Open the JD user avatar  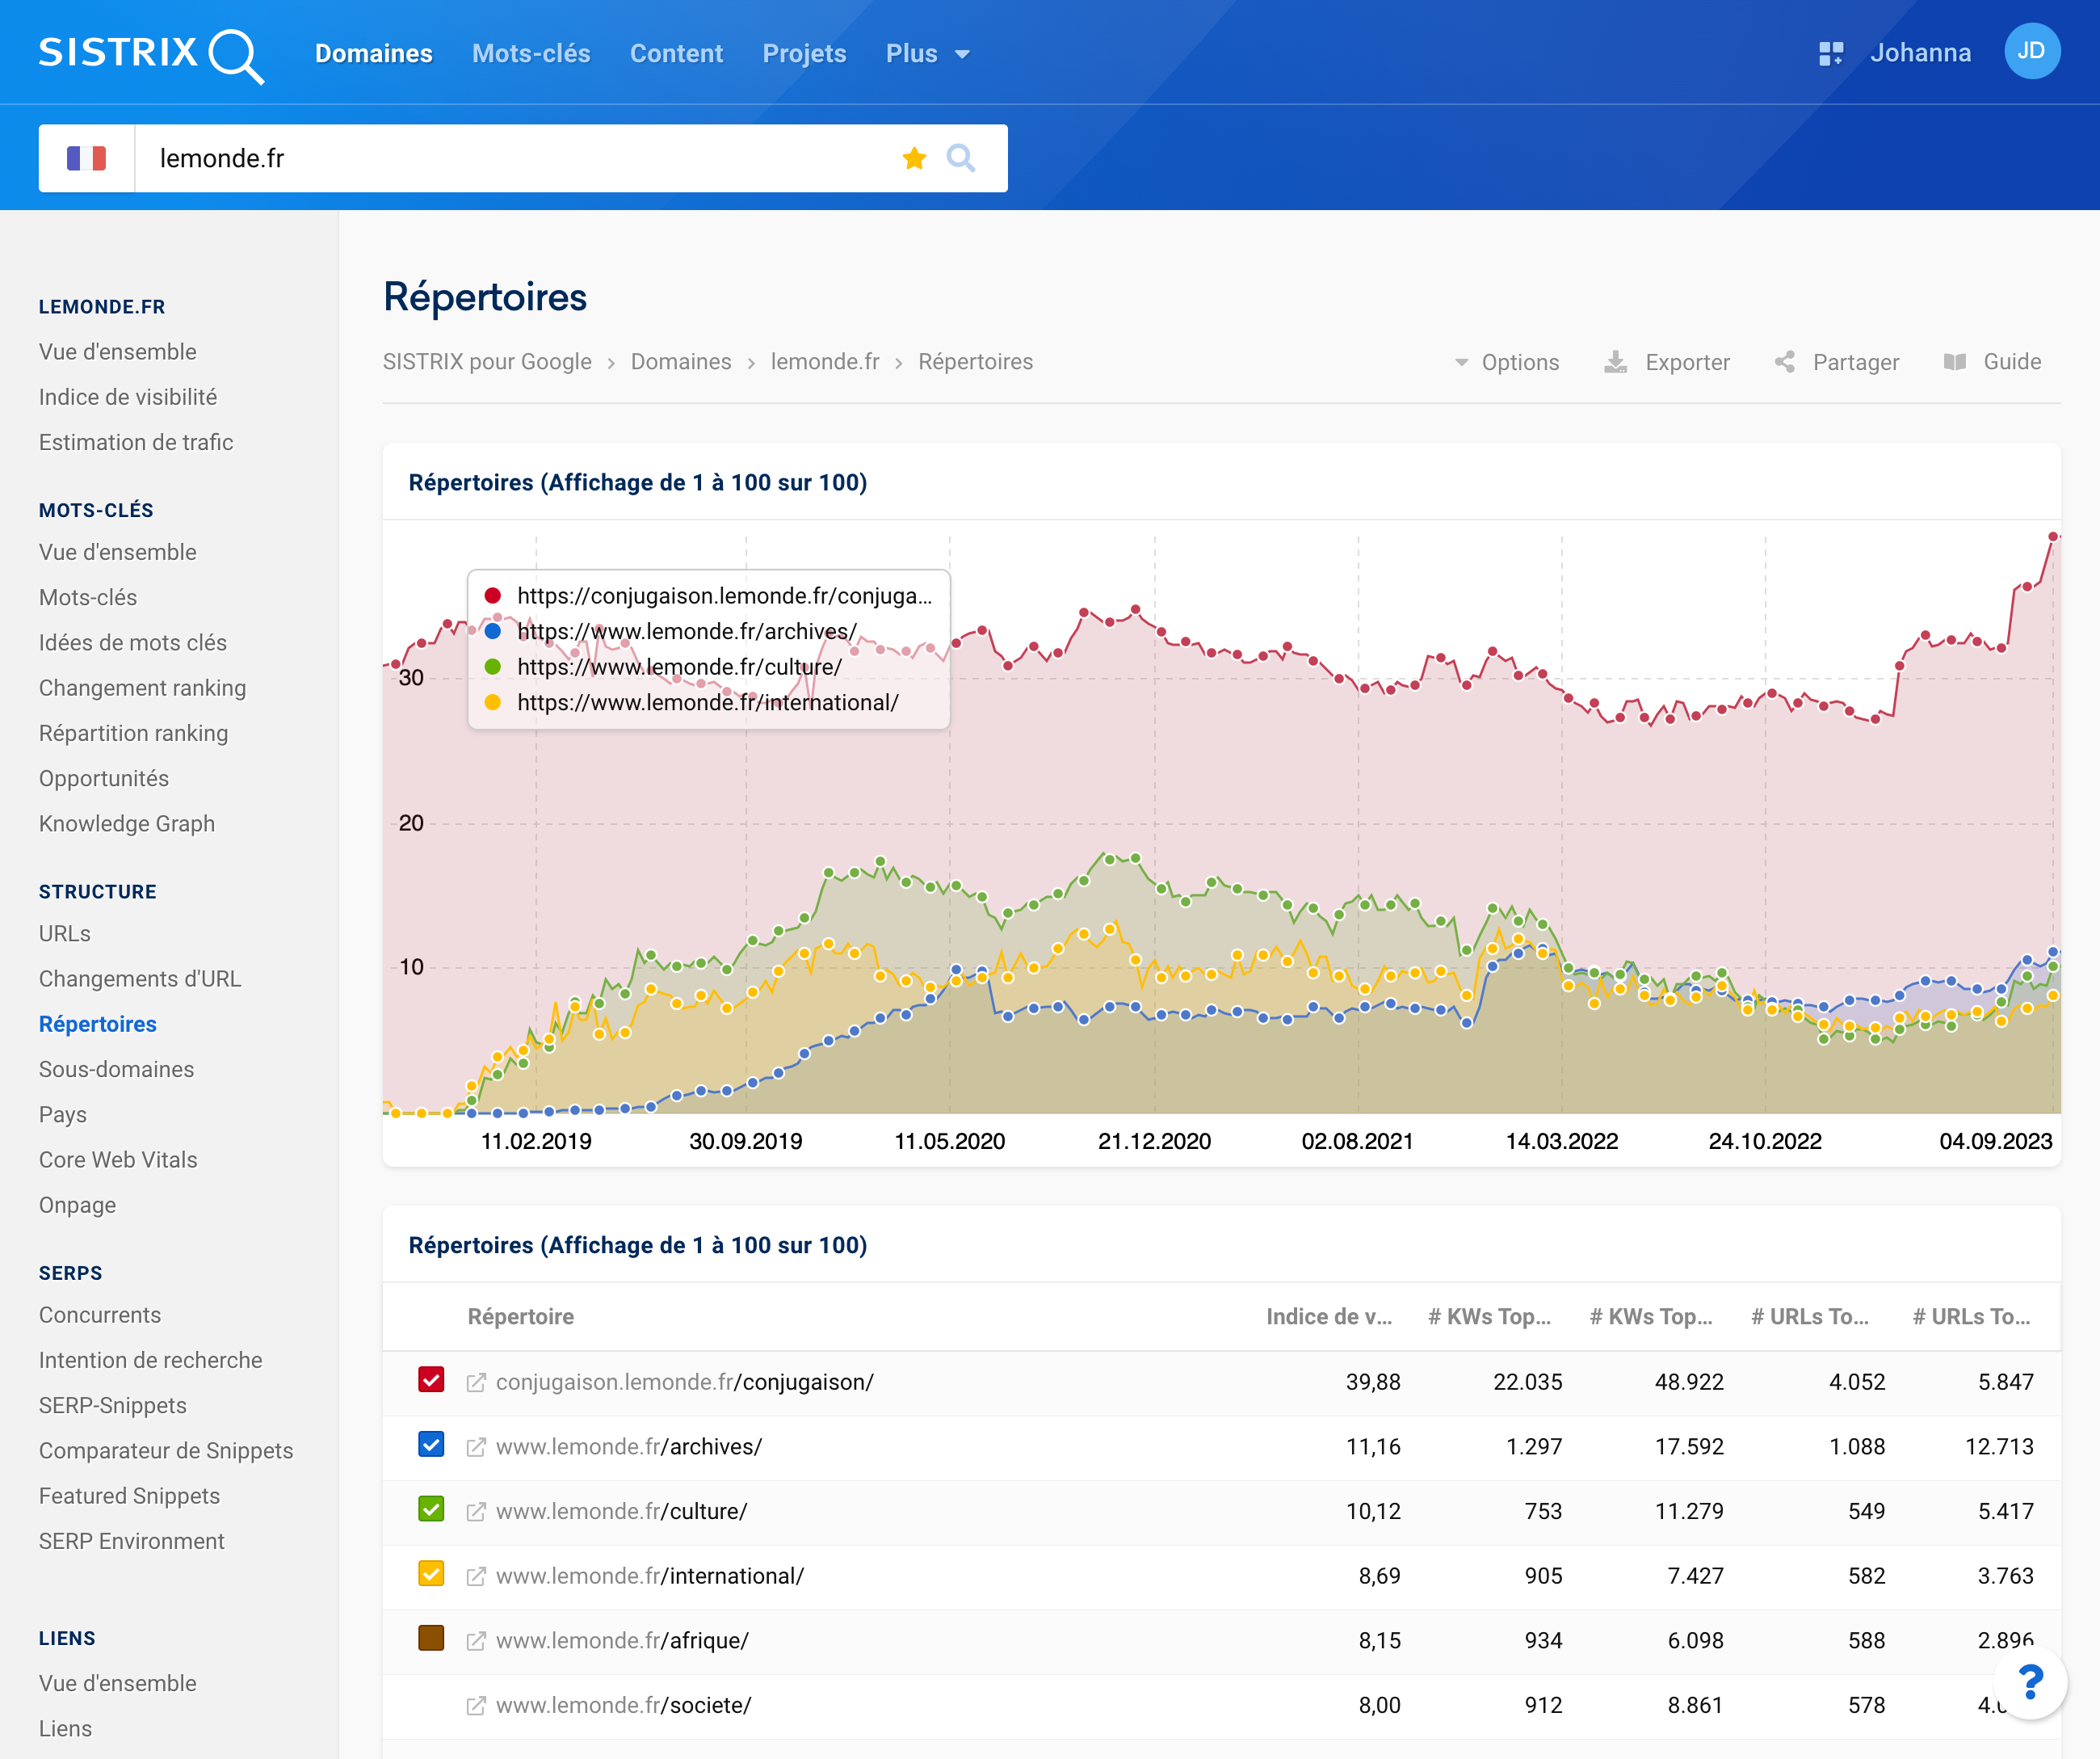click(x=2031, y=52)
